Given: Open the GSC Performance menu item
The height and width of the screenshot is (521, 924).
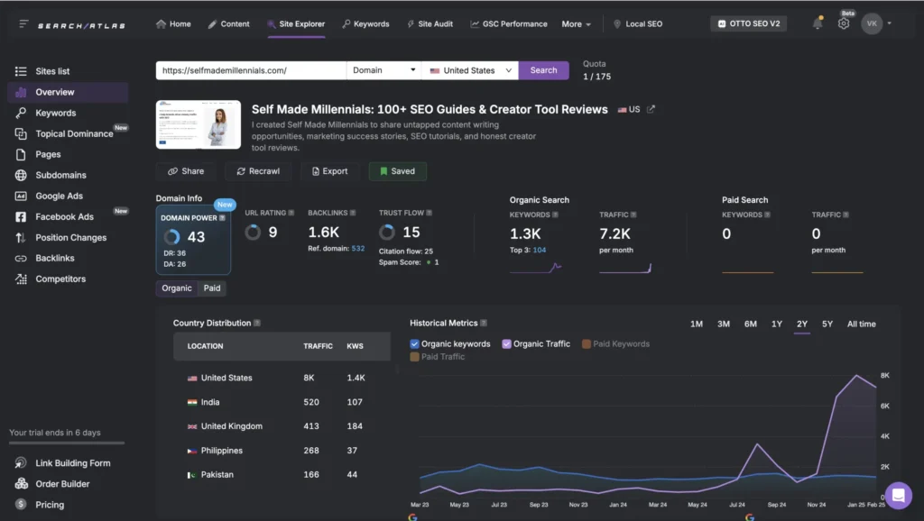Looking at the screenshot, I should tap(508, 24).
